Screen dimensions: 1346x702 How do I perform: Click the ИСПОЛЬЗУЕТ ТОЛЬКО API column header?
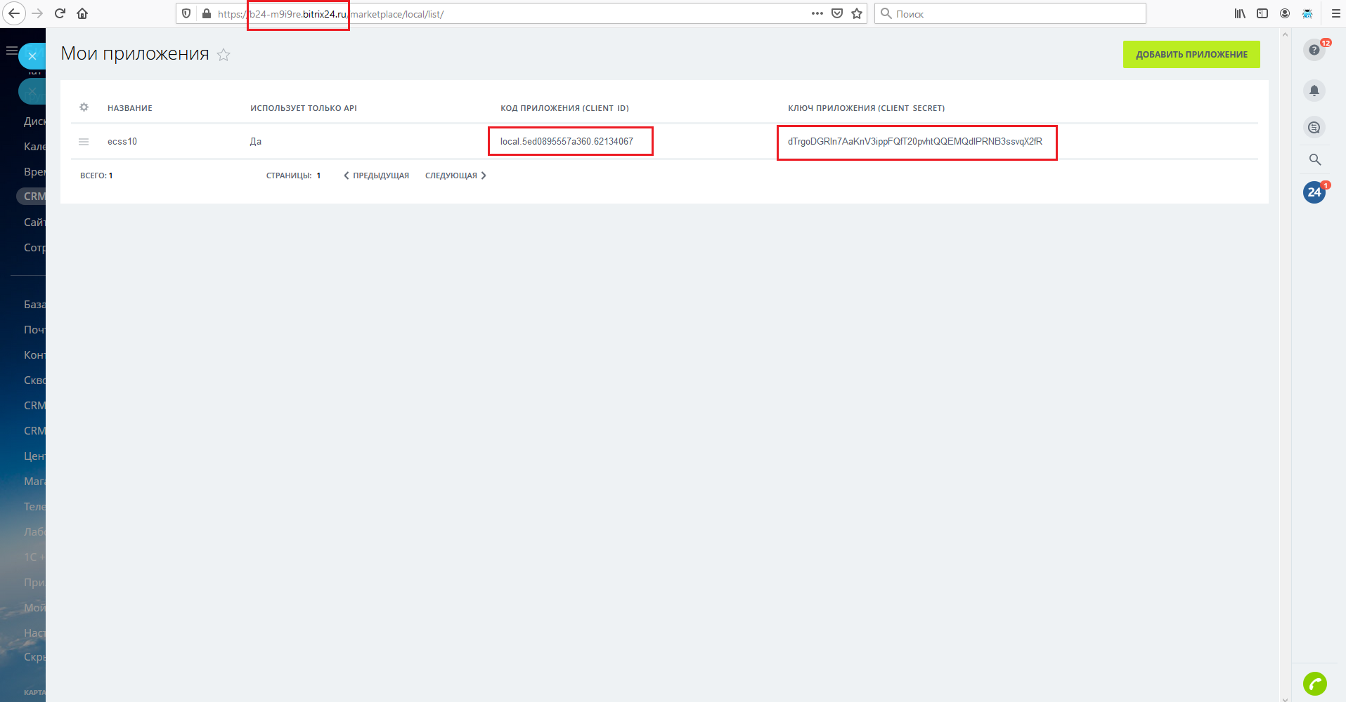click(x=304, y=108)
